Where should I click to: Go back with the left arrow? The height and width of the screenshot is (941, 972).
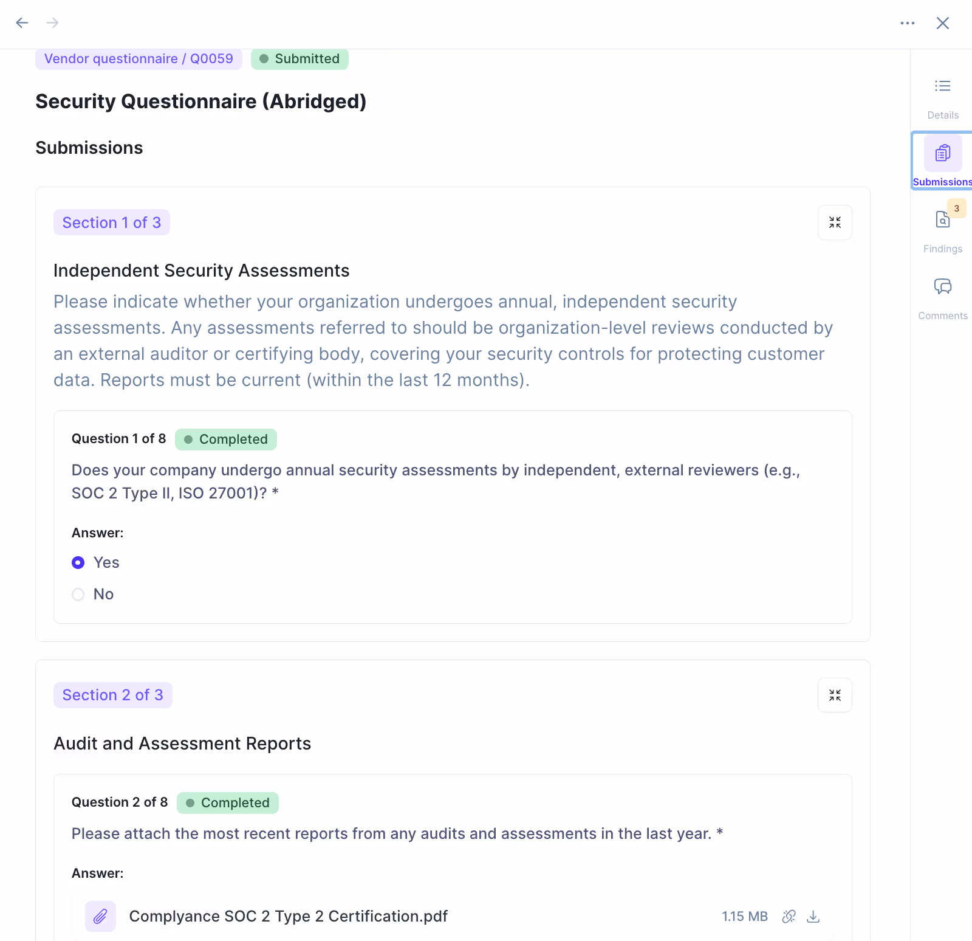click(22, 23)
